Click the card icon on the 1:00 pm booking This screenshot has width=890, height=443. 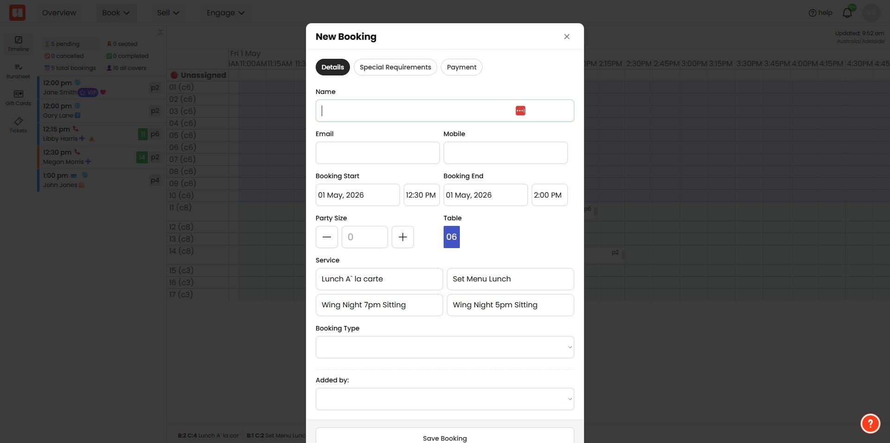(74, 175)
